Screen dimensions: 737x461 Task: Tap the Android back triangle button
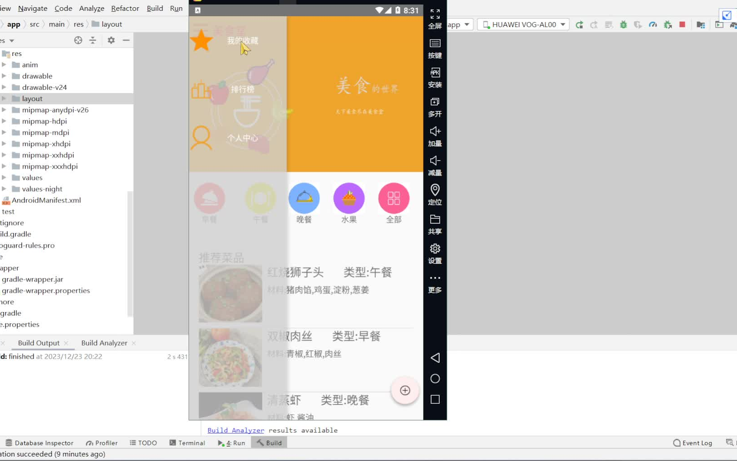coord(435,358)
